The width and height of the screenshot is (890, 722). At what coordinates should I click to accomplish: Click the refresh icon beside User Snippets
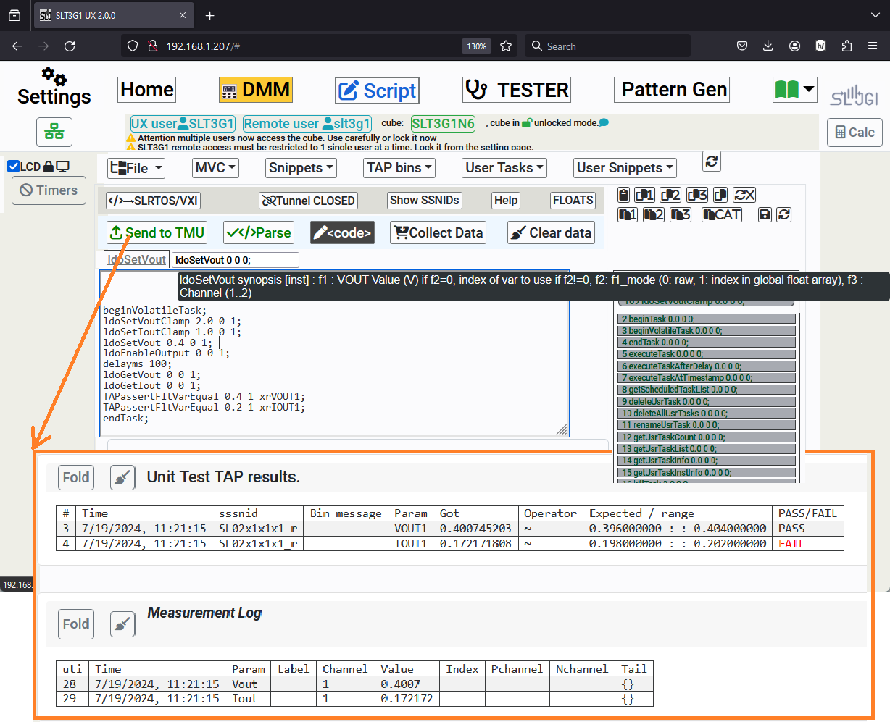coord(712,161)
